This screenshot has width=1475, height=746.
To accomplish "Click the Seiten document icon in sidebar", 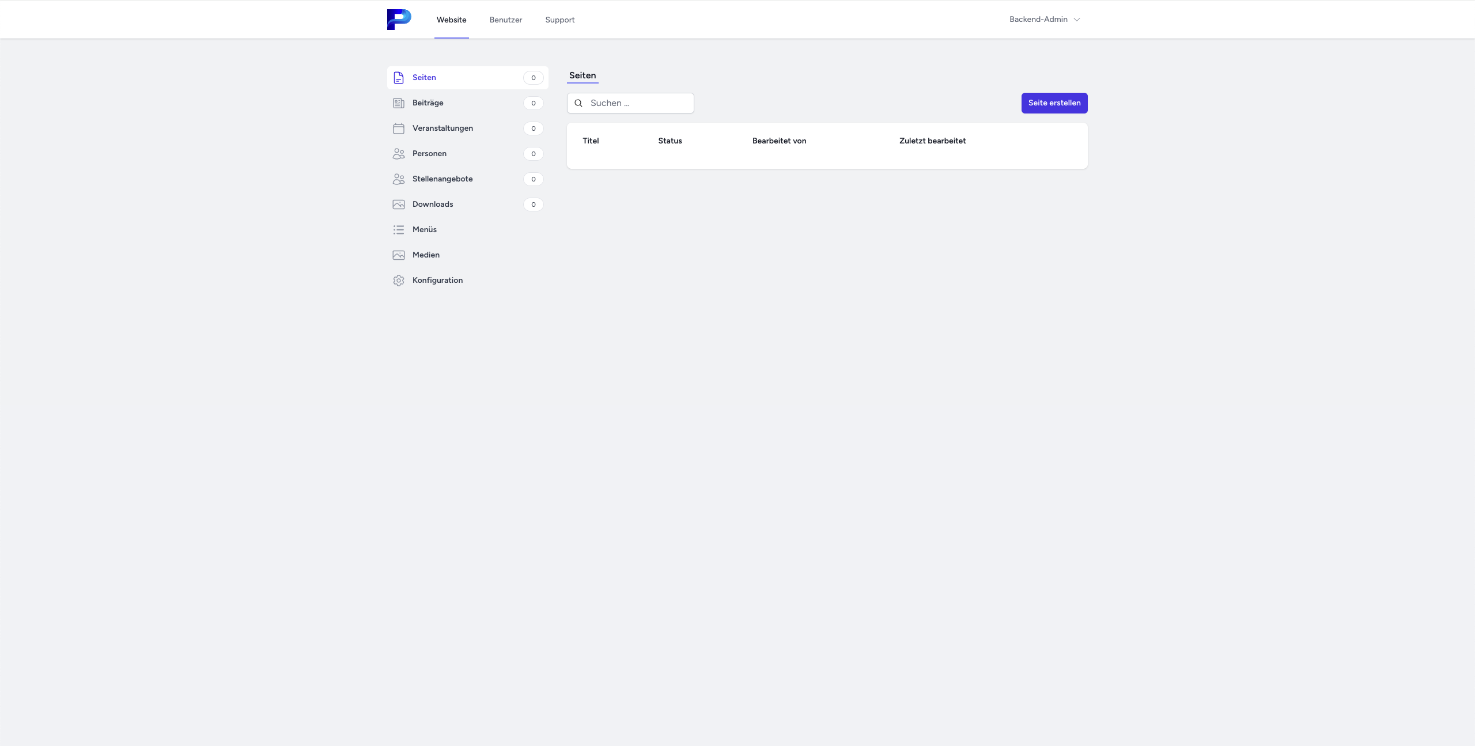I will 398,78.
